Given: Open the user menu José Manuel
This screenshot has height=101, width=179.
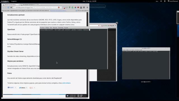Looking at the screenshot, I should pyautogui.click(x=173, y=1).
